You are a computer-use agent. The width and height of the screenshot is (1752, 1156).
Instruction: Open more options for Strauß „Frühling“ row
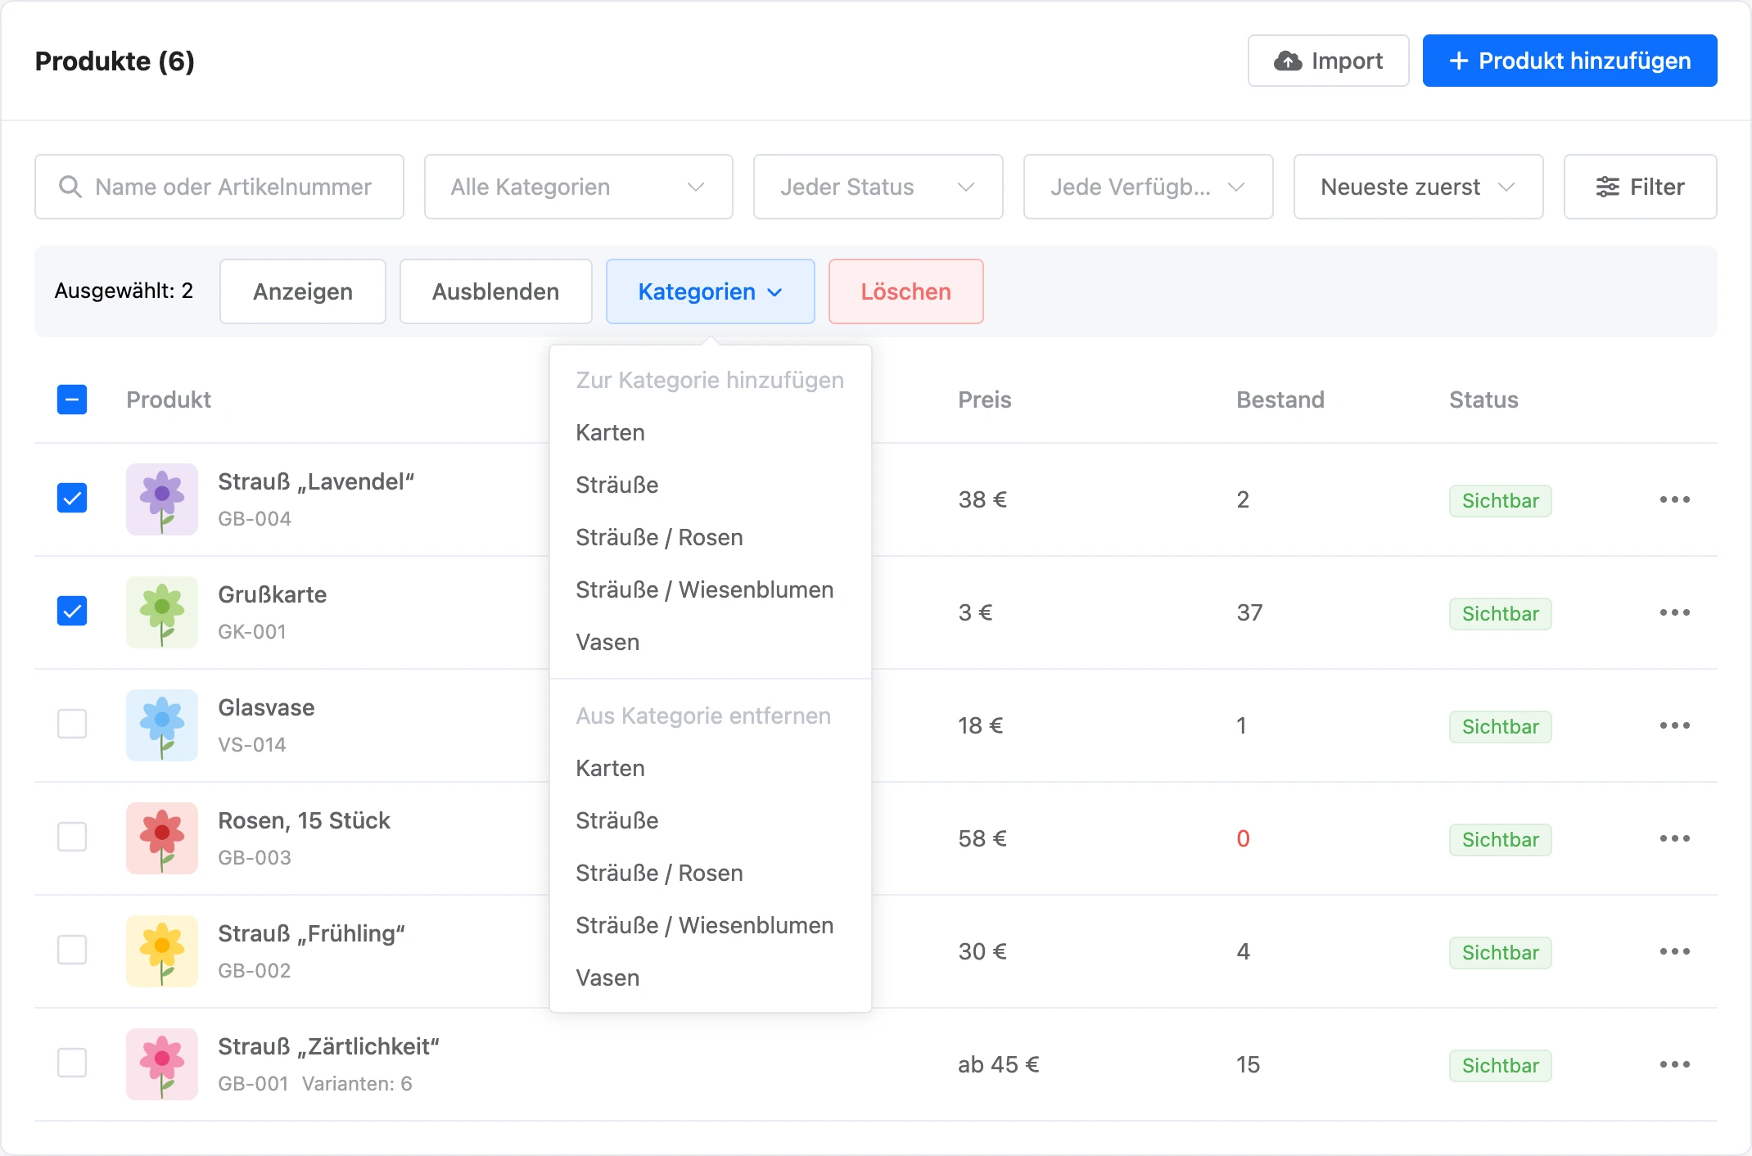pyautogui.click(x=1674, y=951)
